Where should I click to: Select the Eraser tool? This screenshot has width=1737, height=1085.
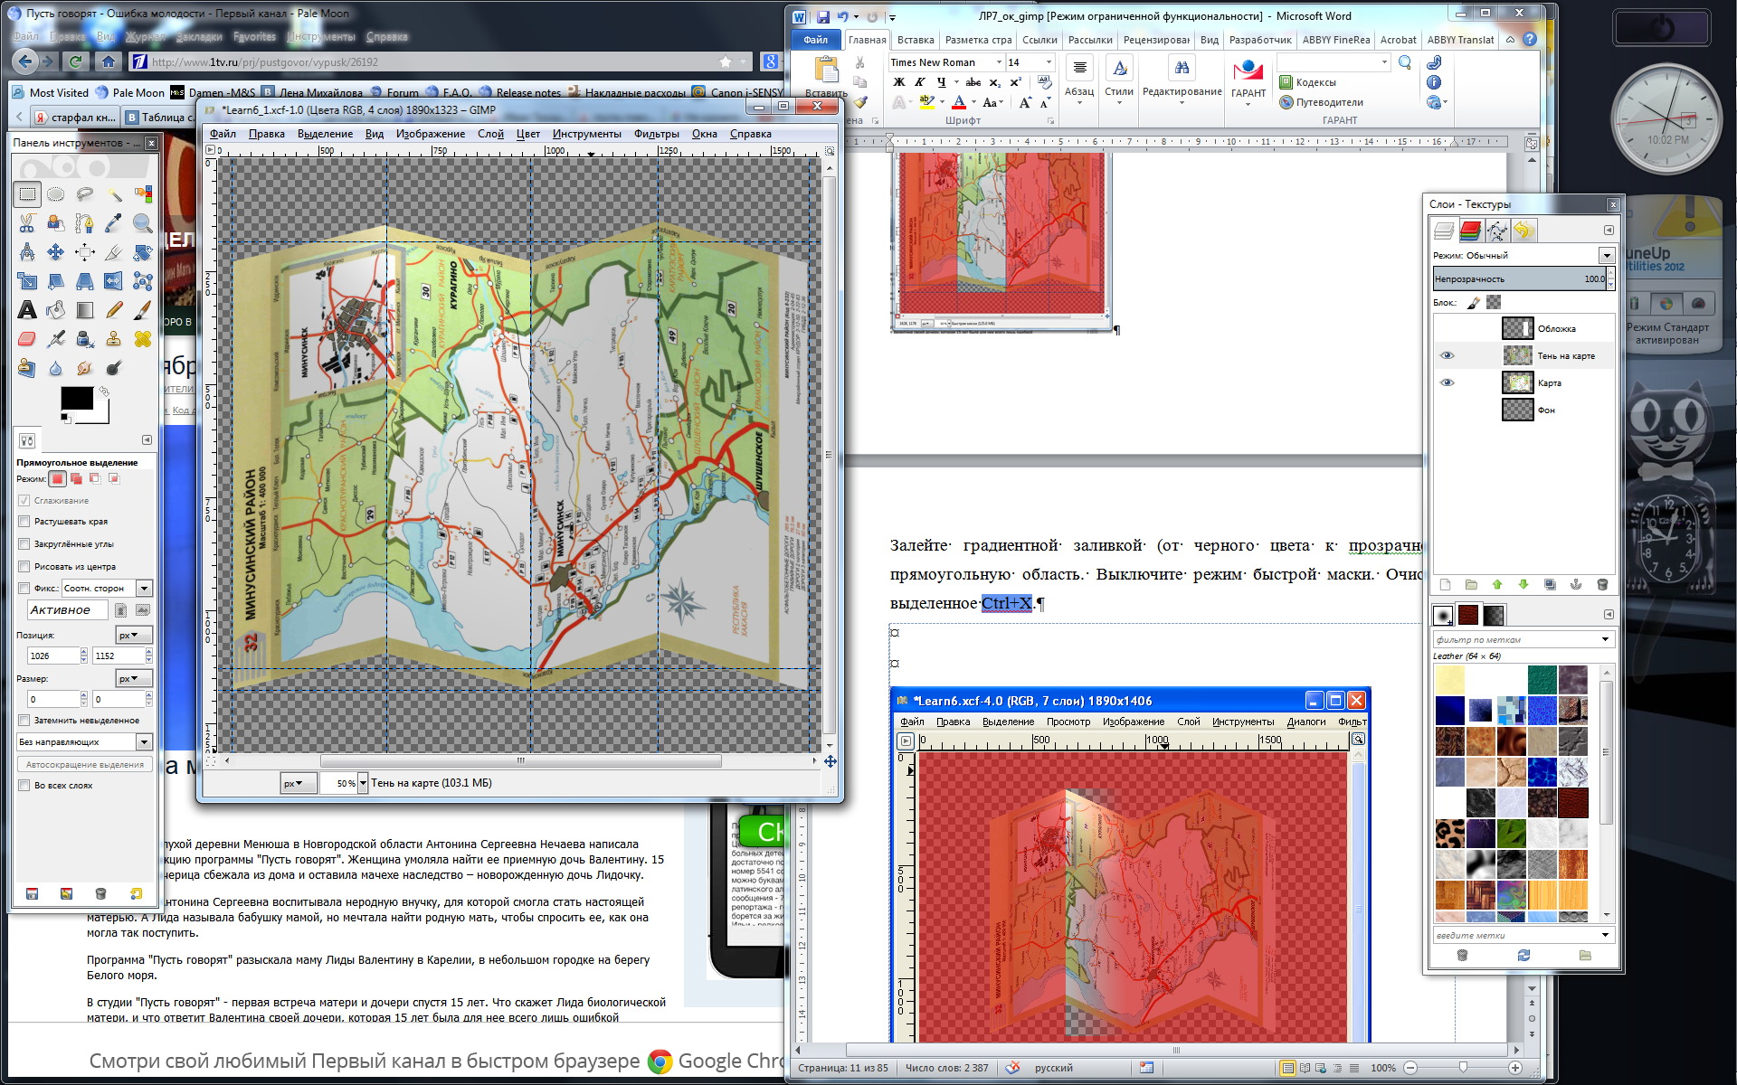27,339
